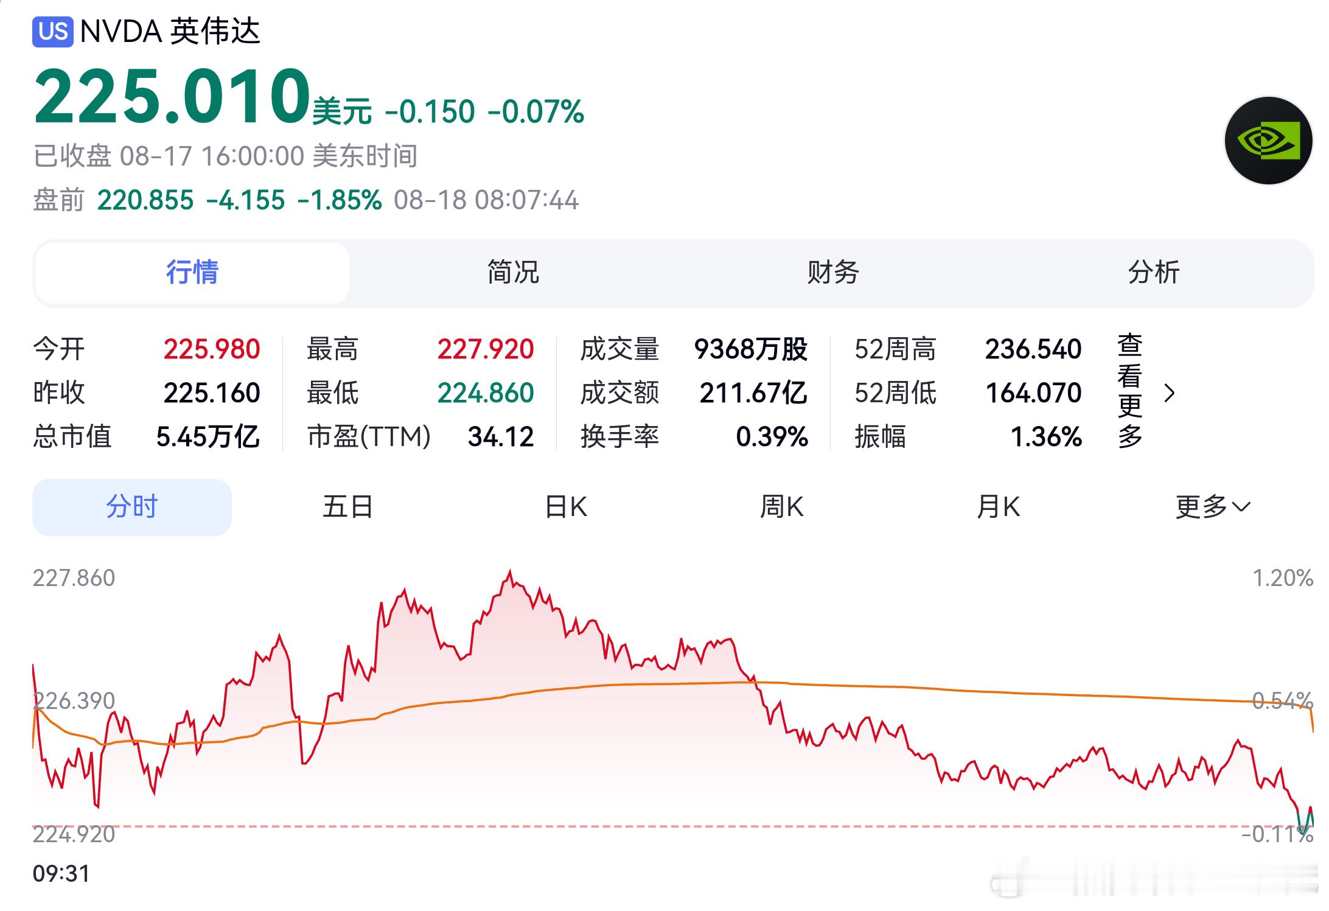Show the 月K monthly candlestick chart
Screen dimensions: 1329x911
999,507
